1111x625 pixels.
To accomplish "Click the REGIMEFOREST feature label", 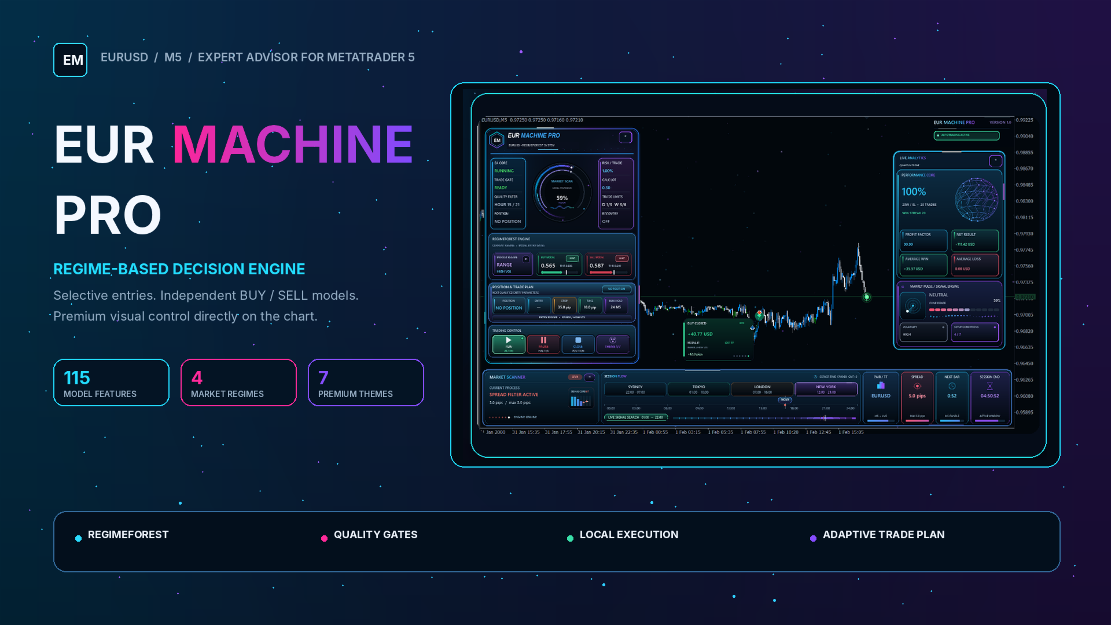I will pyautogui.click(x=128, y=535).
